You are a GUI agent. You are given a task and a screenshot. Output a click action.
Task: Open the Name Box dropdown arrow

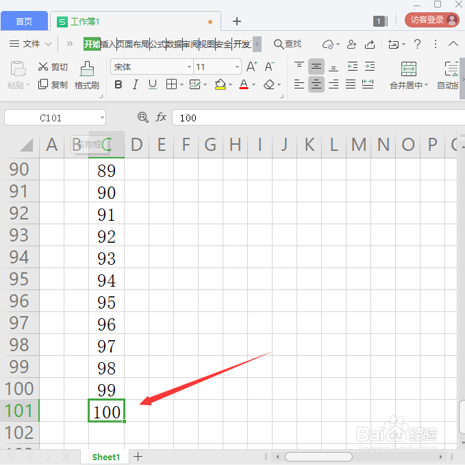102,118
